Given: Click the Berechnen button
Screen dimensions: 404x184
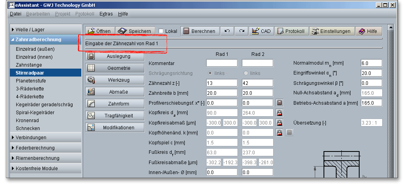Looking at the screenshot, I should 199,31.
